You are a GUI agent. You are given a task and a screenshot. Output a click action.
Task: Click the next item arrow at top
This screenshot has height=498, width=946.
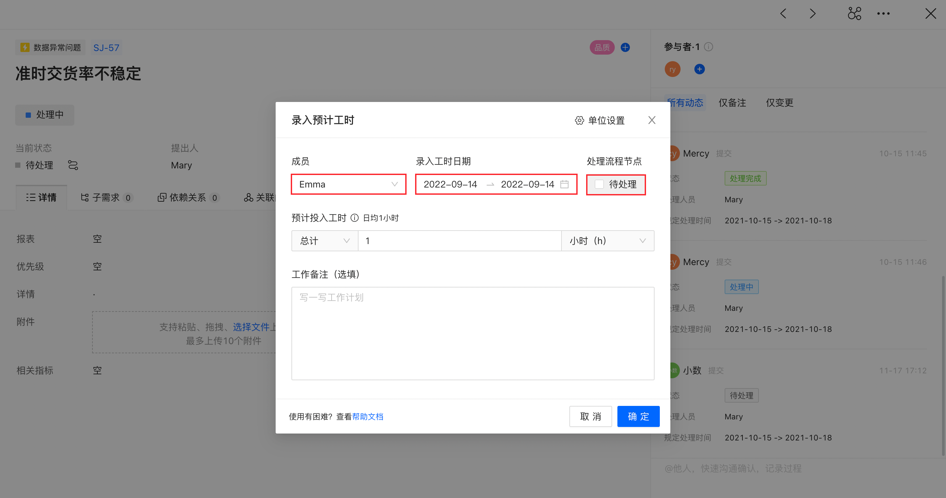[x=813, y=13]
